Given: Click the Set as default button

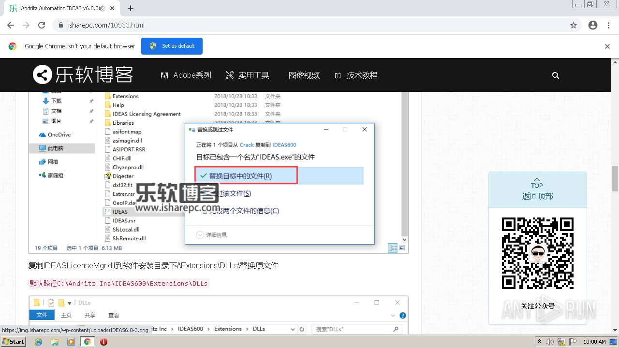Looking at the screenshot, I should coord(172,46).
